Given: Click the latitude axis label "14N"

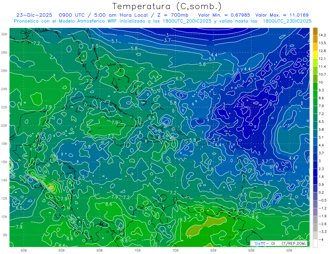Looking at the screenshot, I should [x=5, y=180].
